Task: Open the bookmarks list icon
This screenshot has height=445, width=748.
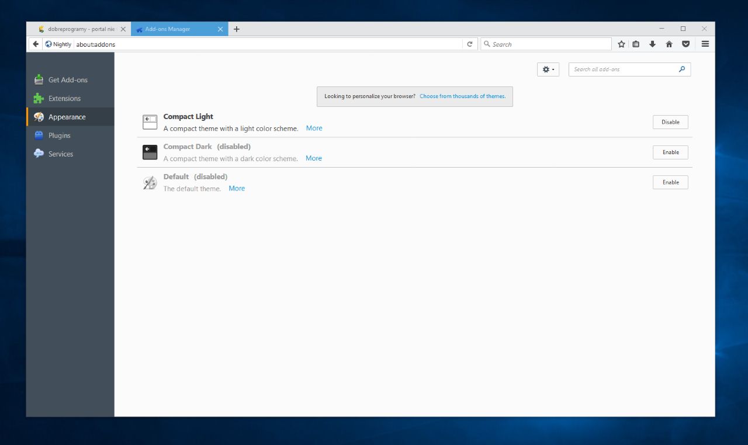Action: point(636,44)
